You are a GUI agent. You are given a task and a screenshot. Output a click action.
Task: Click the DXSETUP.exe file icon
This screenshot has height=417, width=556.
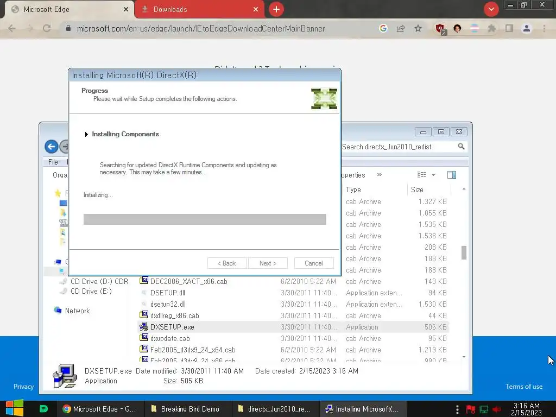143,326
